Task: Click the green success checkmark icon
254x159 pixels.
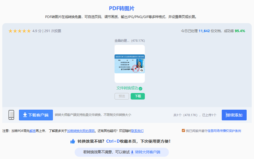Action: click(141, 89)
